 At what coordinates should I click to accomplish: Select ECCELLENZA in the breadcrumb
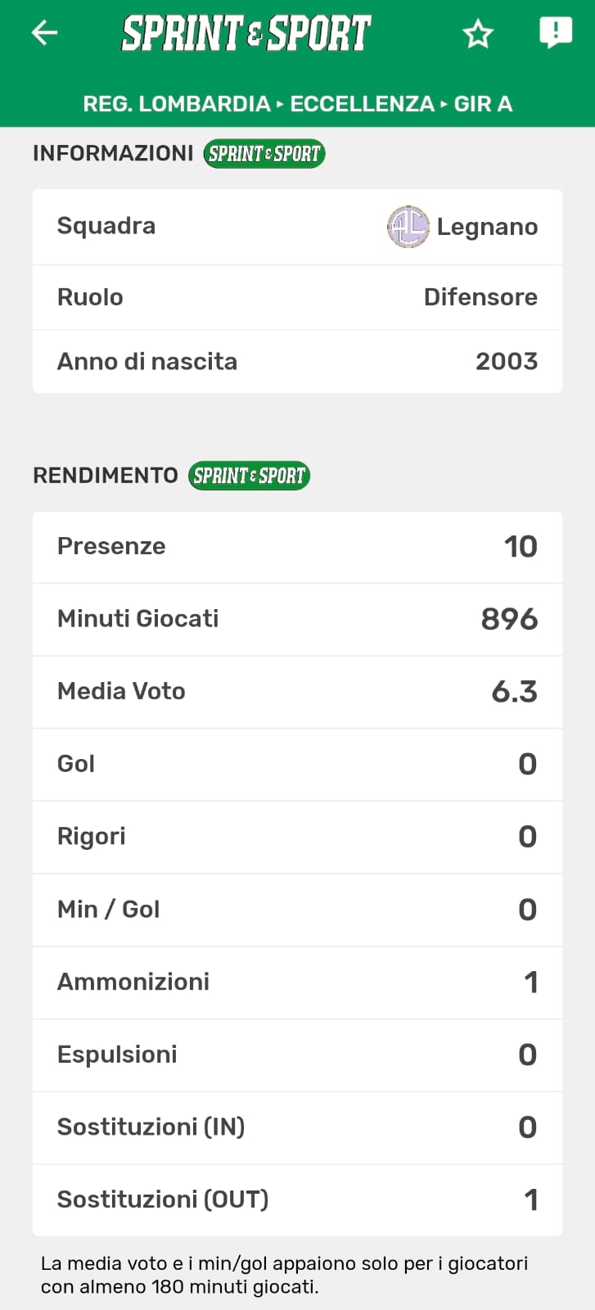(x=362, y=104)
